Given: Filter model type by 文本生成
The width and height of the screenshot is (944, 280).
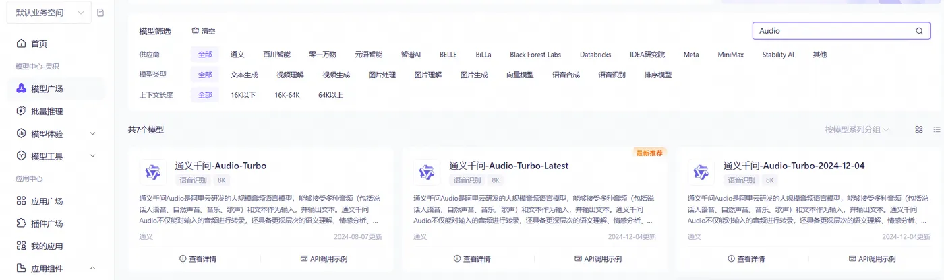Looking at the screenshot, I should 244,75.
